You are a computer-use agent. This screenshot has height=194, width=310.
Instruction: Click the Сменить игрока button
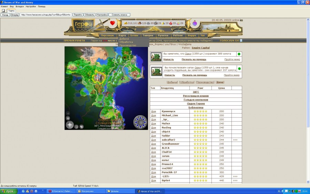pyautogui.click(x=120, y=15)
